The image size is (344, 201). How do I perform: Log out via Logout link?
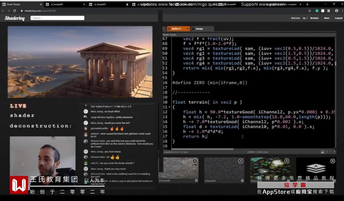click(338, 18)
